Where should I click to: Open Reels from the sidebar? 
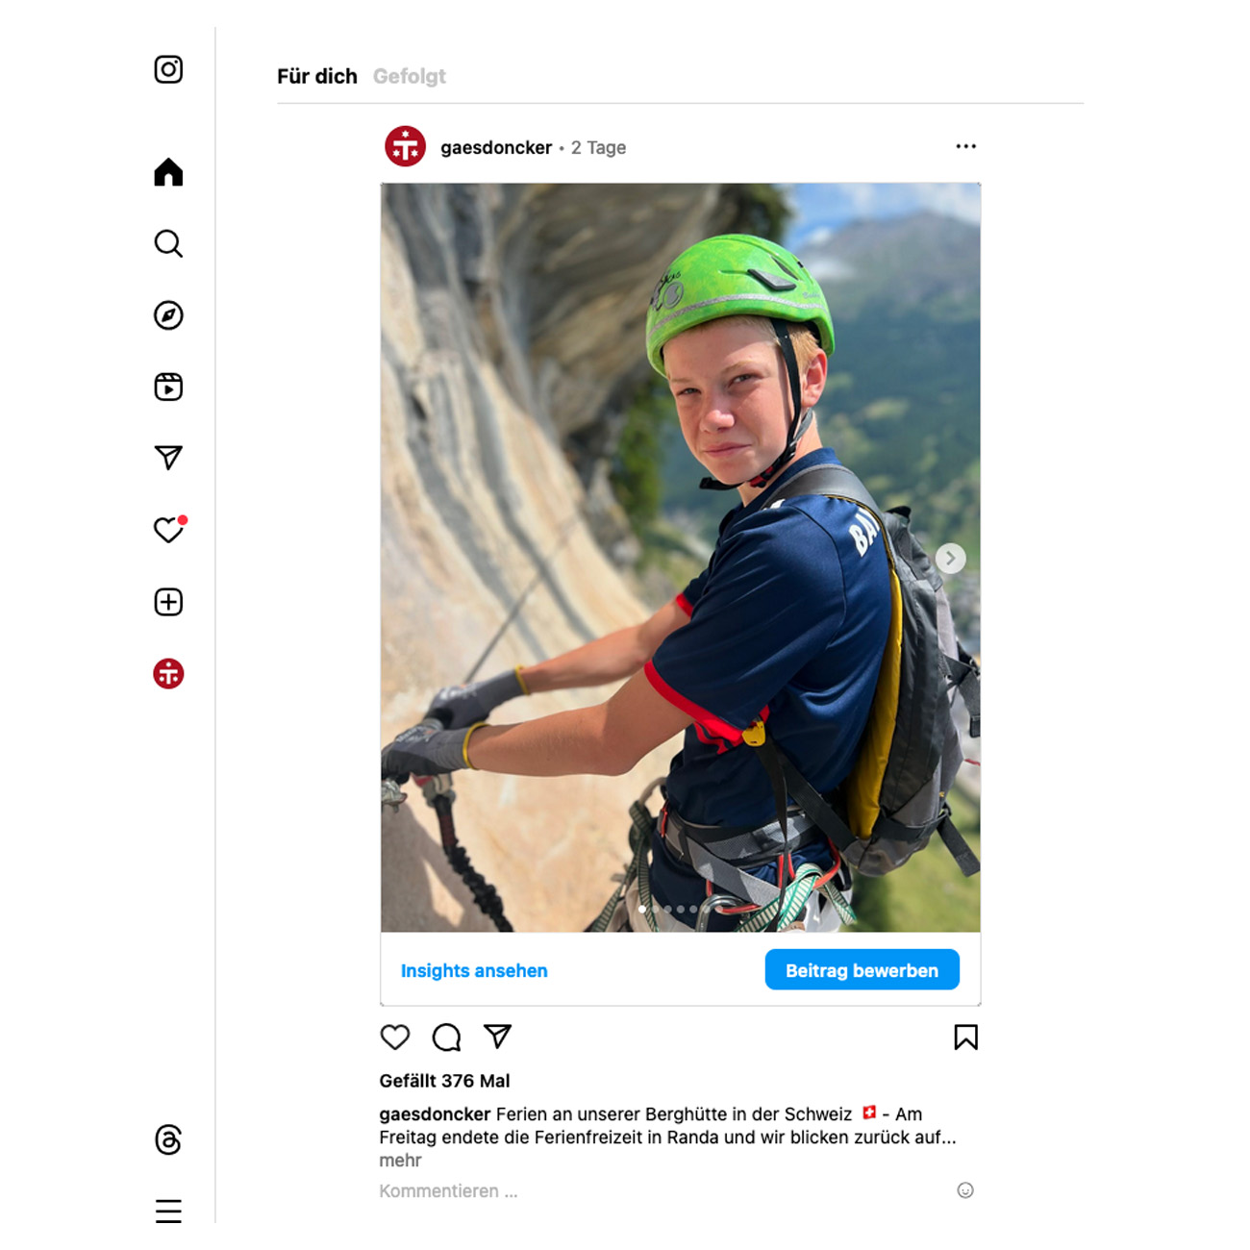click(168, 387)
